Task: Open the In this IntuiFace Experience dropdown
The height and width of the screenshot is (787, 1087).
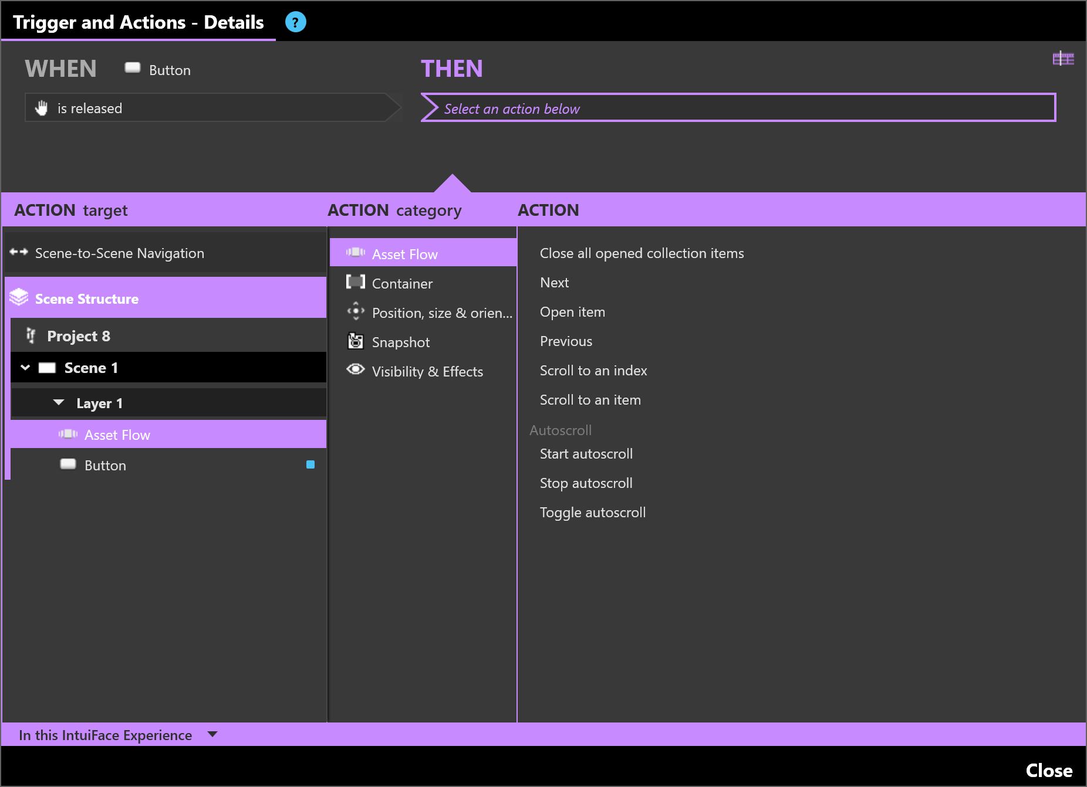Action: click(x=212, y=735)
